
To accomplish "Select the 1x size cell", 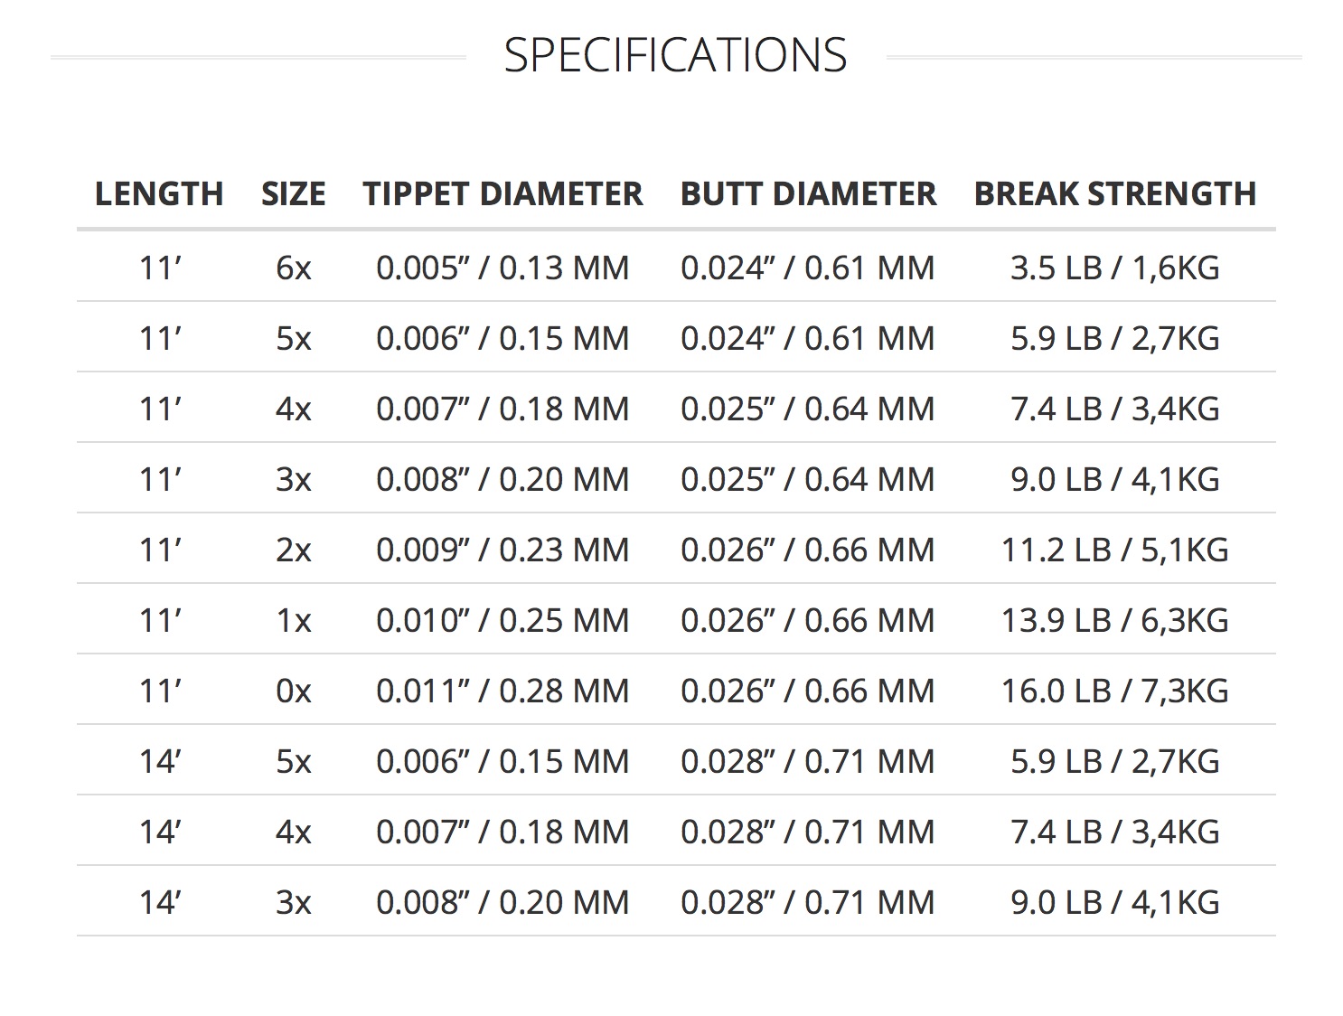I will pos(294,620).
